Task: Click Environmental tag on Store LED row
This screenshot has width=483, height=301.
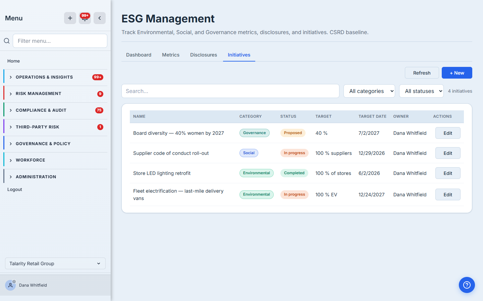Action: tap(257, 173)
